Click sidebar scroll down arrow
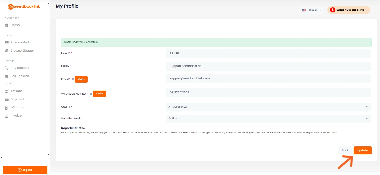This screenshot has height=175, width=380. click(48, 154)
